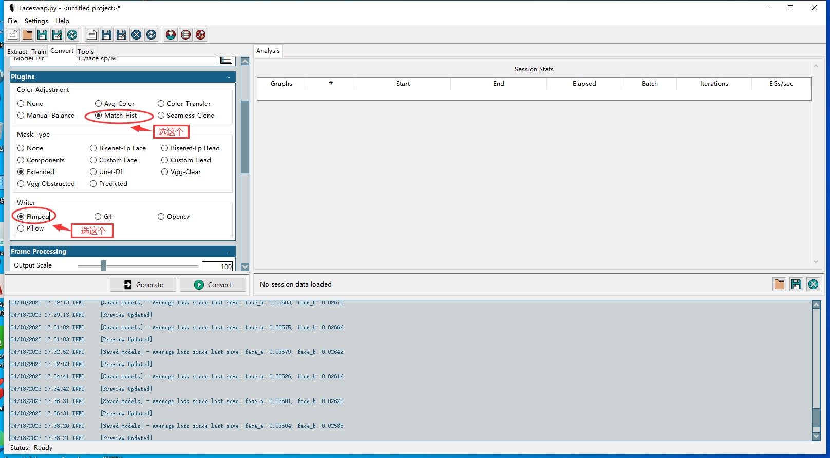The height and width of the screenshot is (458, 830).
Task: Collapse the Frame Processing section
Action: click(x=229, y=252)
